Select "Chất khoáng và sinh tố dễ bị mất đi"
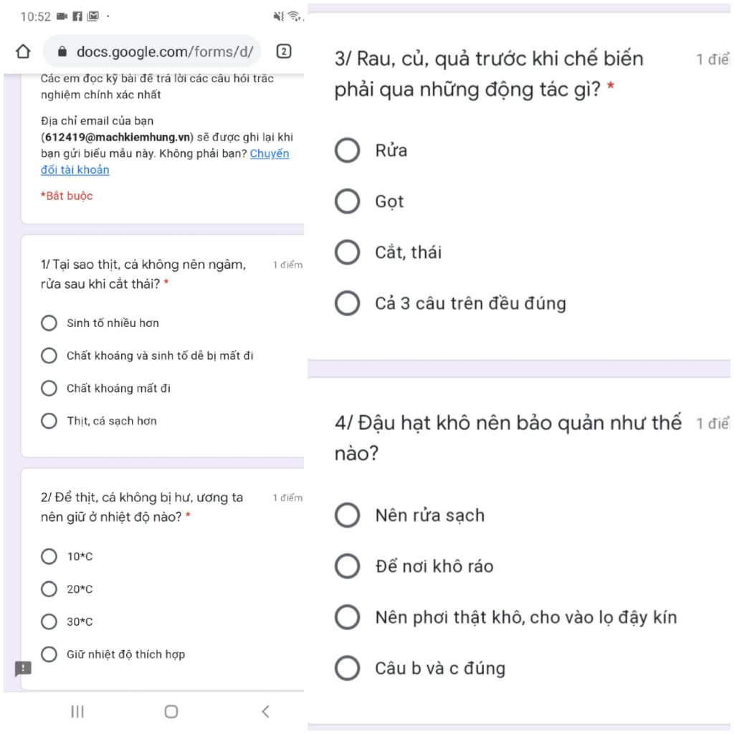This screenshot has height=734, width=734. click(49, 356)
